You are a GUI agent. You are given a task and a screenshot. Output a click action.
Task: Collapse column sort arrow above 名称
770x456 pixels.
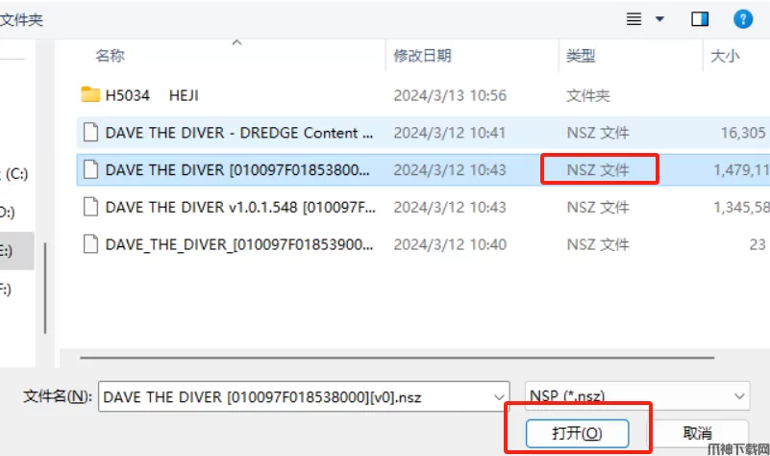click(x=236, y=42)
